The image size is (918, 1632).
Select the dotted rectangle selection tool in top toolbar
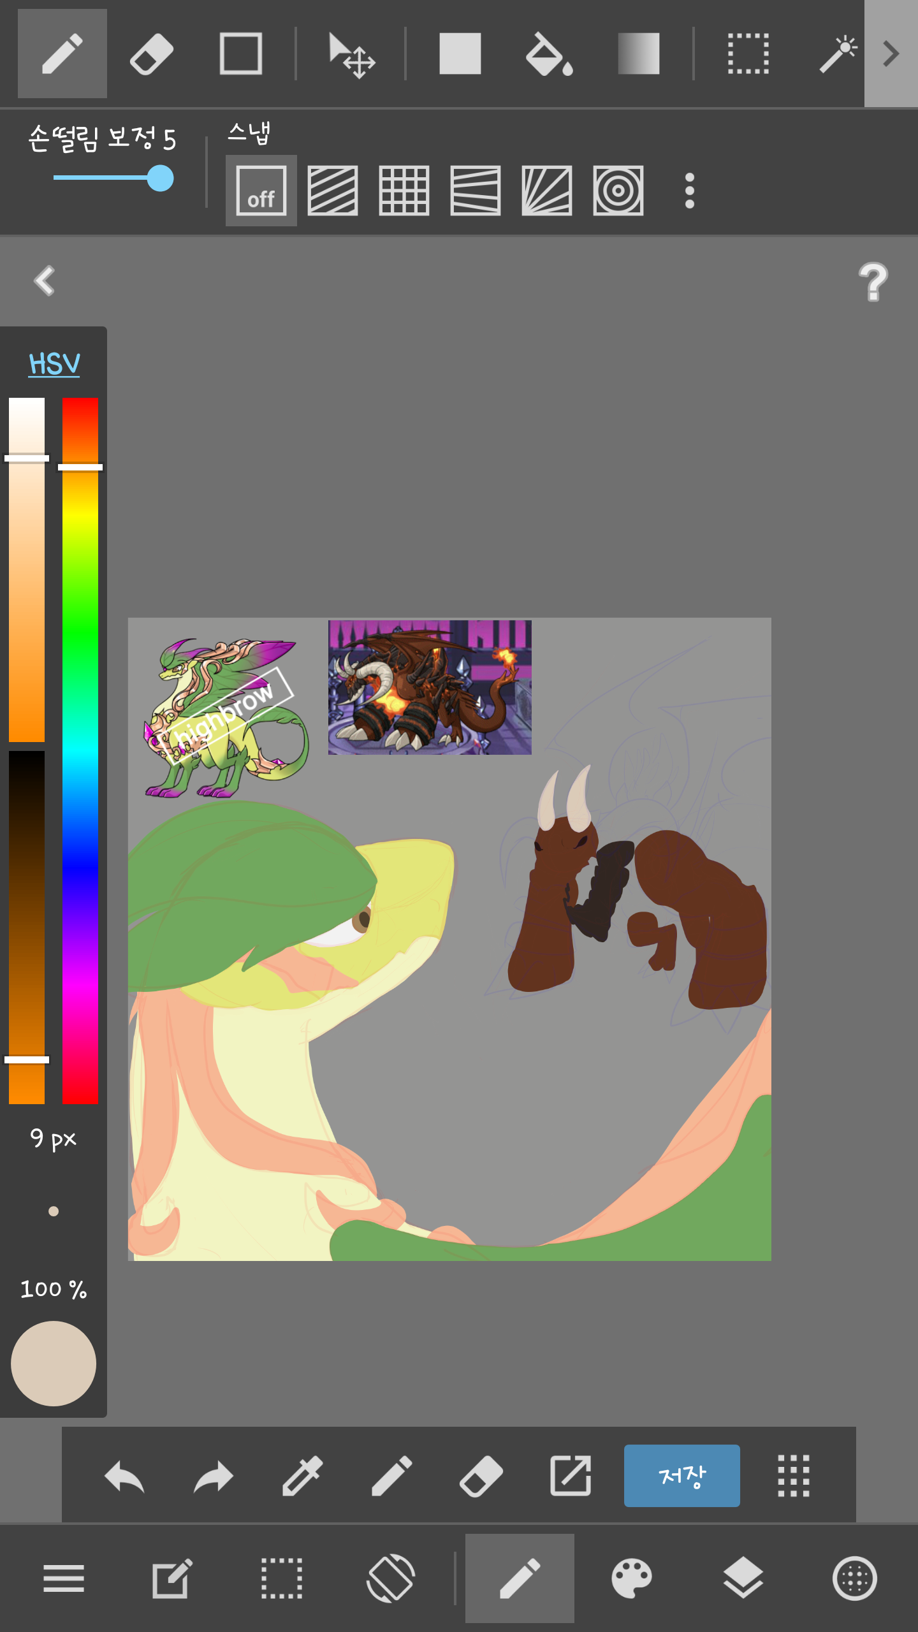(x=748, y=54)
